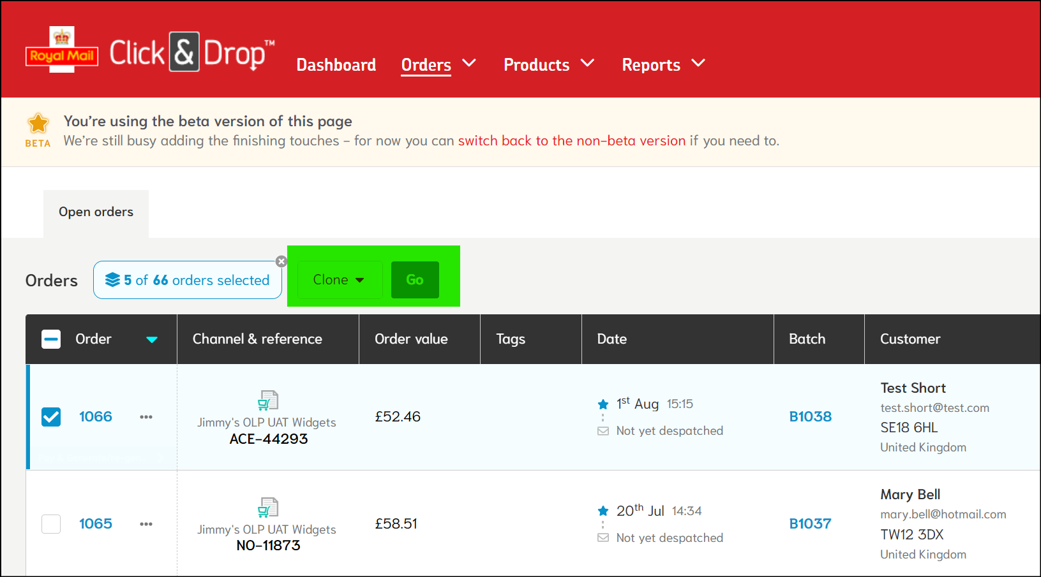Go to the Dashboard page
This screenshot has height=577, width=1041.
[x=336, y=65]
